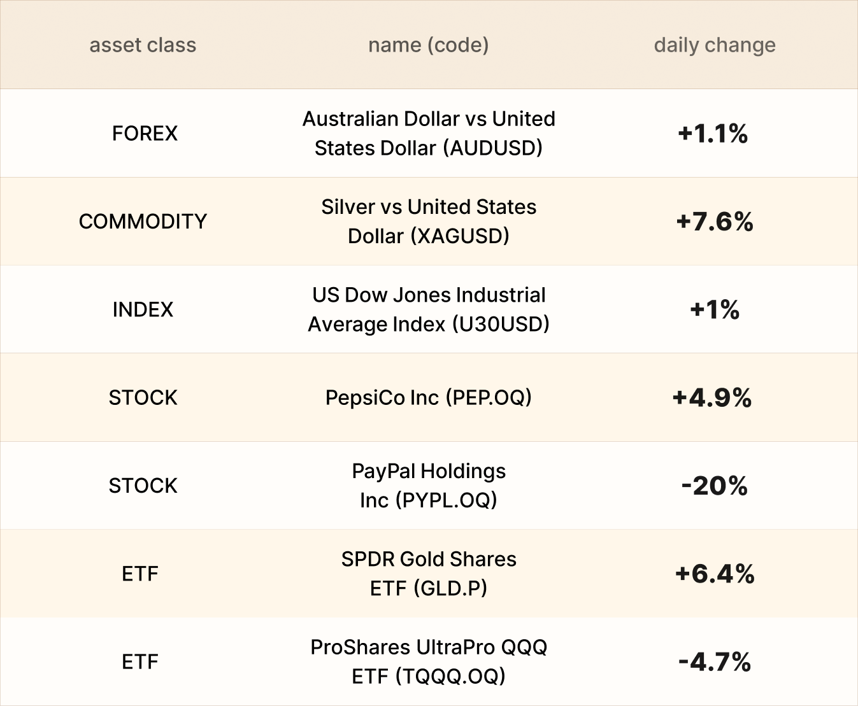Open SPDR Gold Shares ETF (GLD.P)
The image size is (858, 706).
point(429,574)
